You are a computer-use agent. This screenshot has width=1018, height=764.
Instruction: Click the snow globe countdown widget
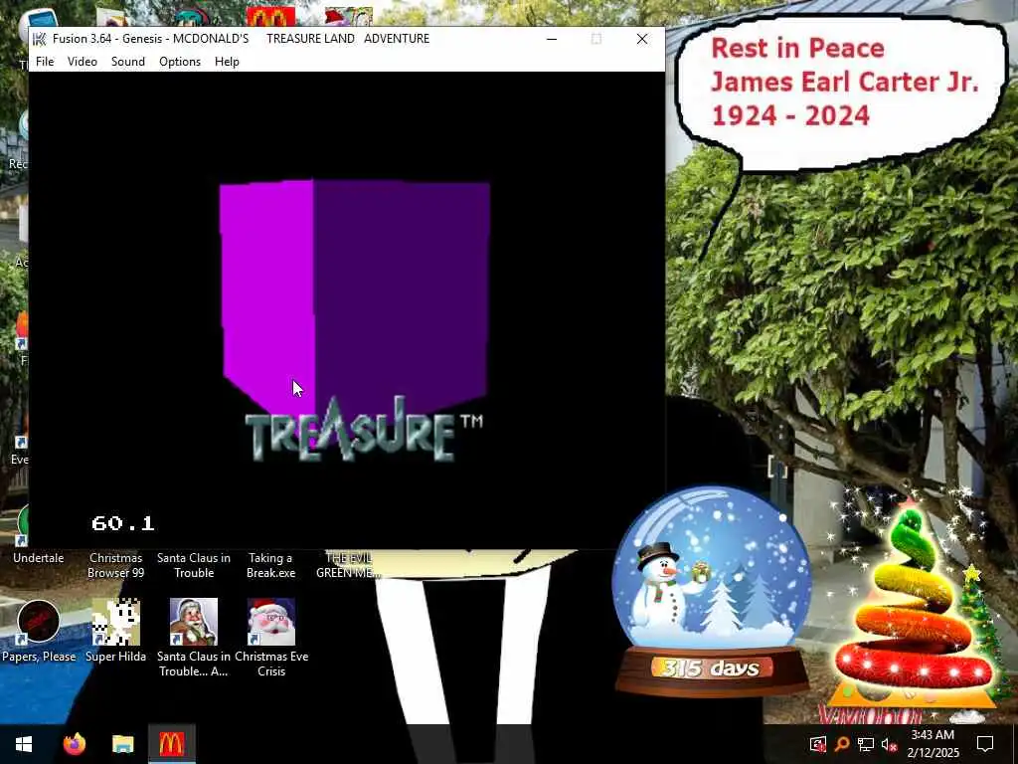coord(712,590)
